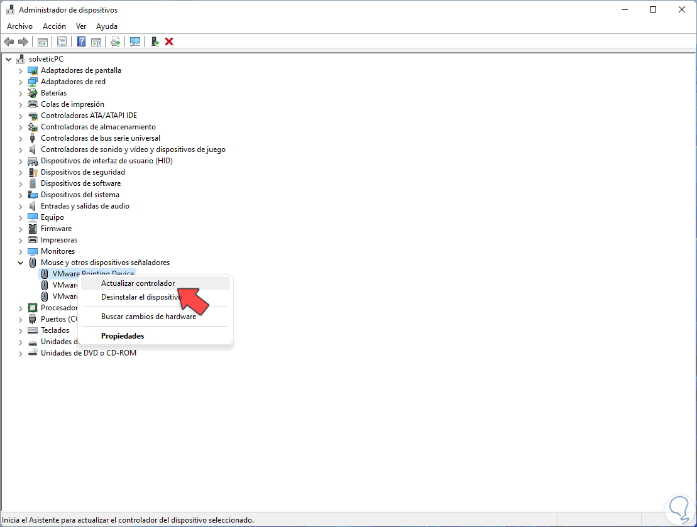The image size is (697, 527).
Task: Choose Buscar cambios de hardware
Action: click(x=155, y=317)
